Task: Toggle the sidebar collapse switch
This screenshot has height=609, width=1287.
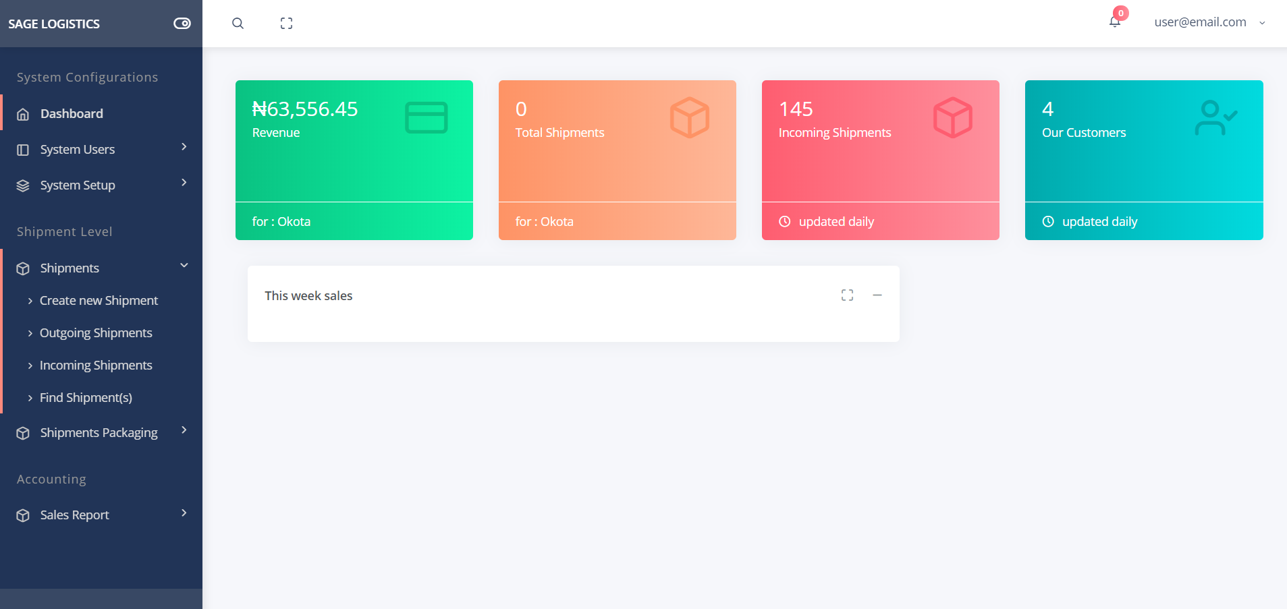Action: 182,24
